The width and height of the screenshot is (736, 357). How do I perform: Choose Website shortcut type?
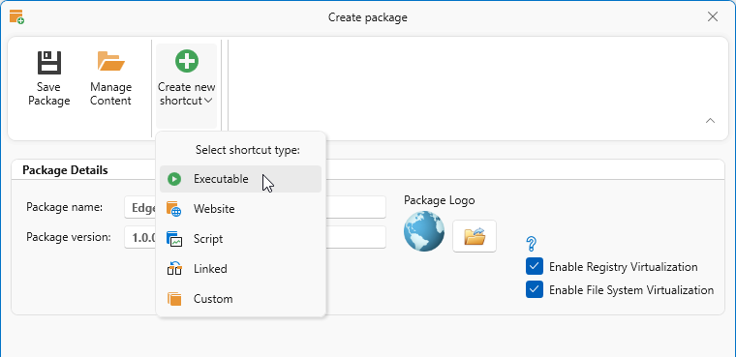(x=240, y=209)
